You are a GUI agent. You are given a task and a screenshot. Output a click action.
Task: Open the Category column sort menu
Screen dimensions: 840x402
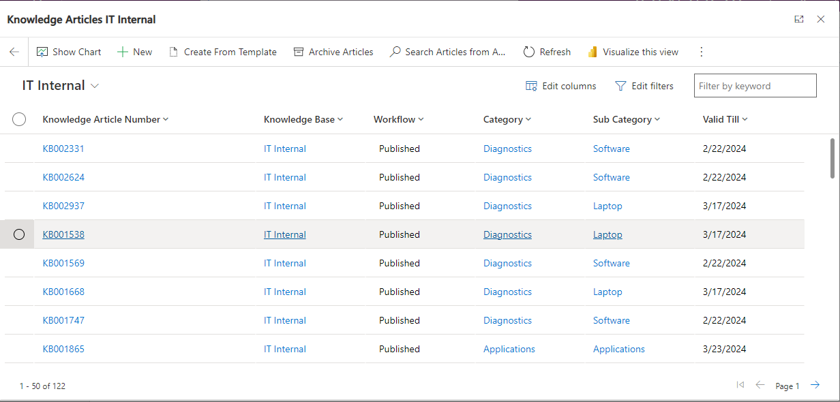507,119
